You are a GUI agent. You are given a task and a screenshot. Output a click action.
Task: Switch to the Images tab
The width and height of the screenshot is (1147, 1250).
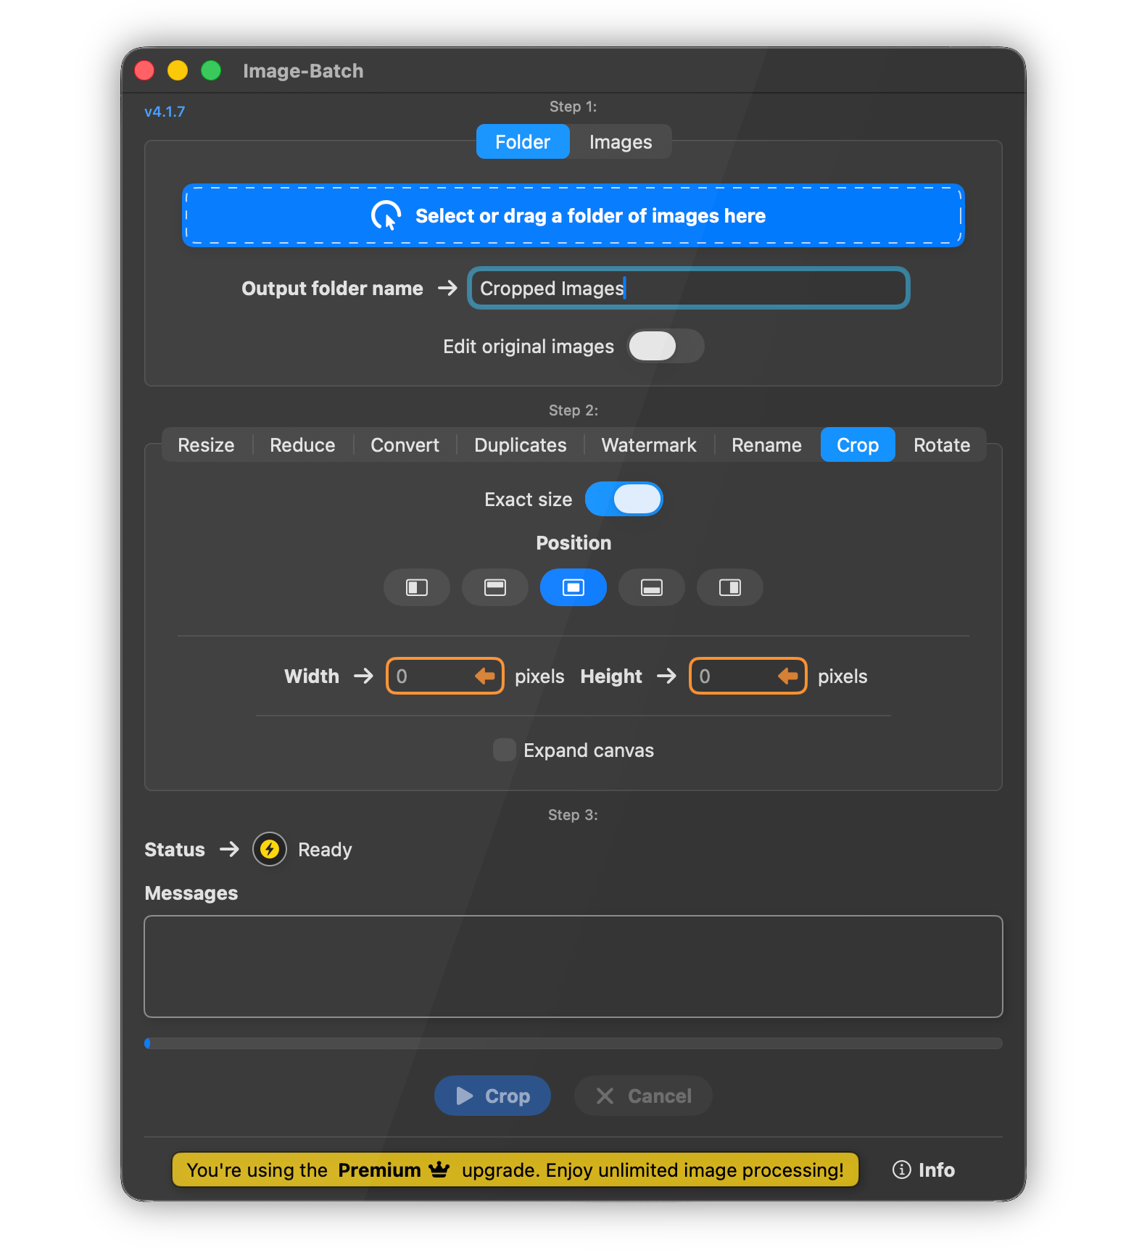pos(621,141)
